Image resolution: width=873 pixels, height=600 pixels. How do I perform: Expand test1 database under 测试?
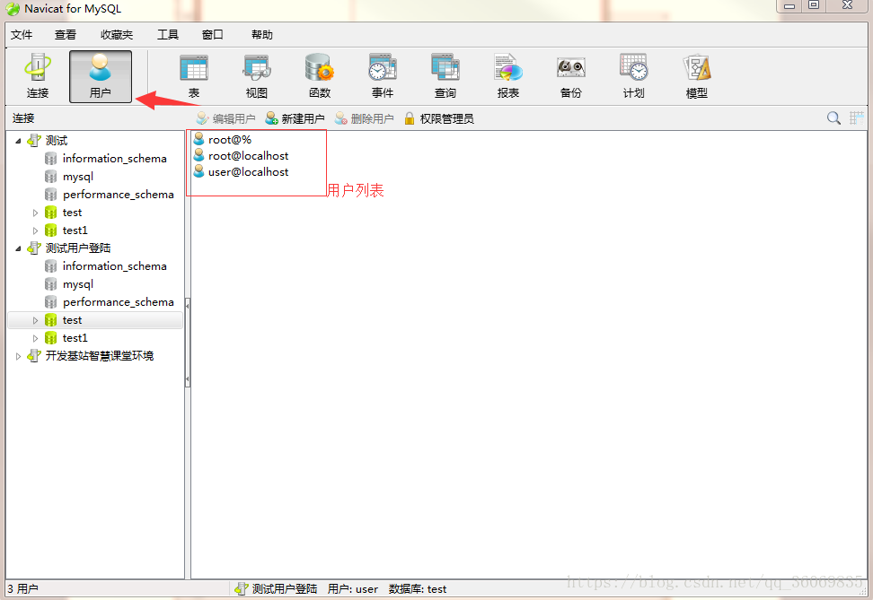(35, 230)
